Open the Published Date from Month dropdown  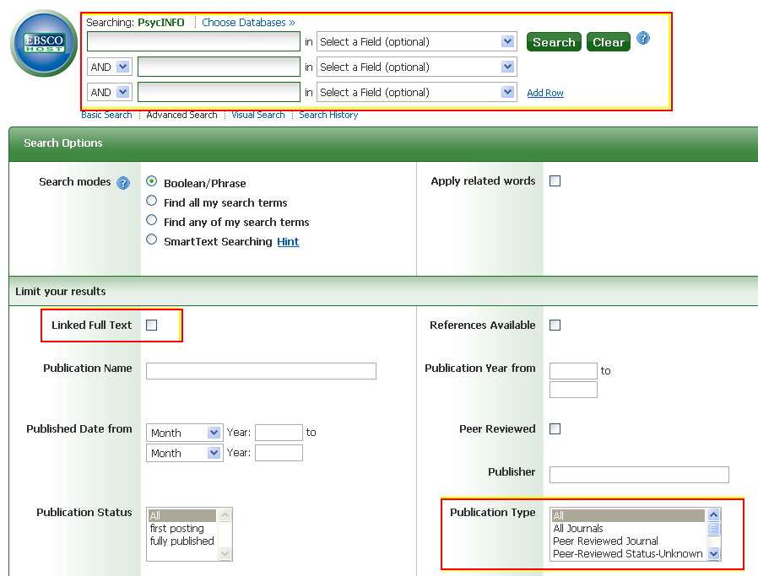[184, 433]
